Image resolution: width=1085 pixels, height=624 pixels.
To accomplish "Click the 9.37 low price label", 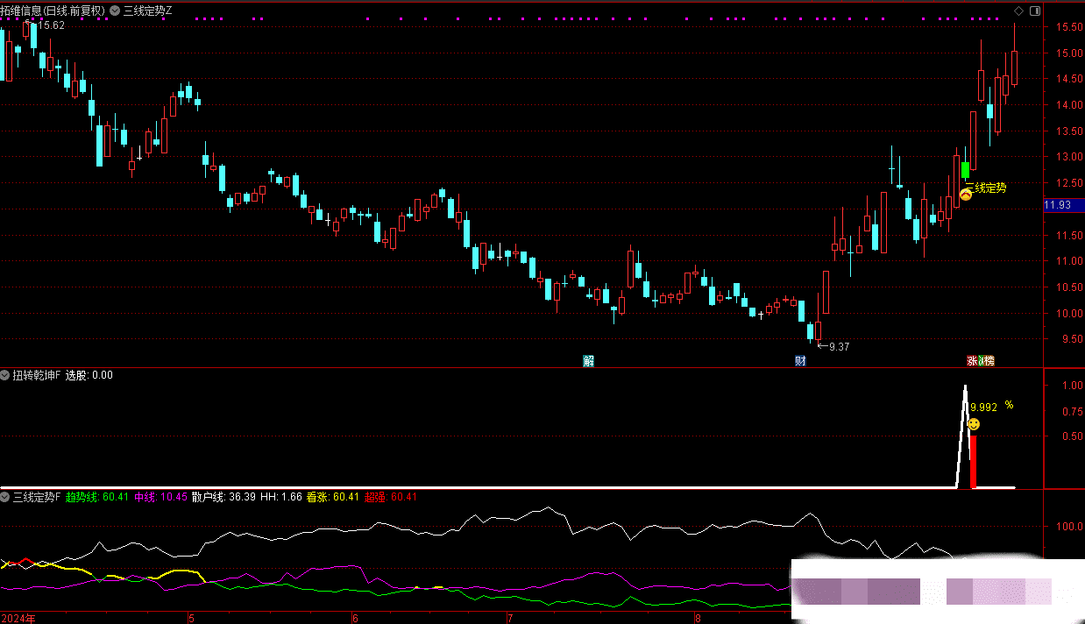I will pyautogui.click(x=839, y=346).
